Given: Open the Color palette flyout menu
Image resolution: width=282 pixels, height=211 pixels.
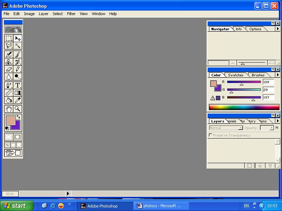Looking at the screenshot, I should 278,75.
